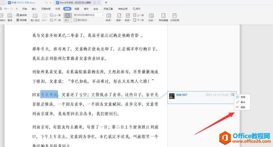Choose 删除 delete in comment menu
This screenshot has height=147, width=273.
[242, 107]
